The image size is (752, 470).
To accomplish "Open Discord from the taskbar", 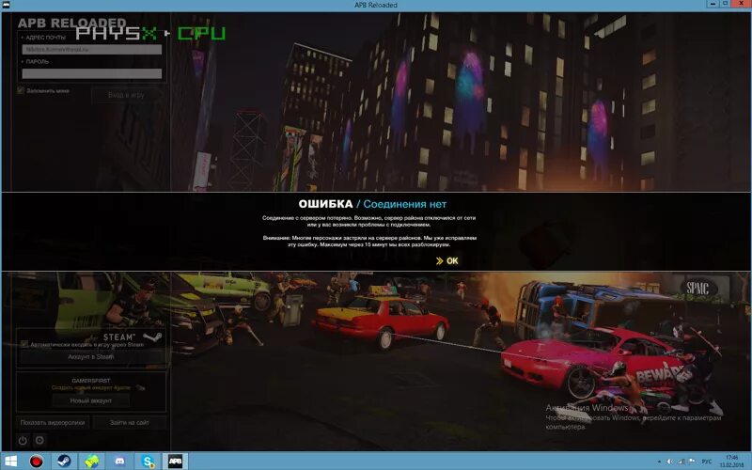I will [x=120, y=462].
